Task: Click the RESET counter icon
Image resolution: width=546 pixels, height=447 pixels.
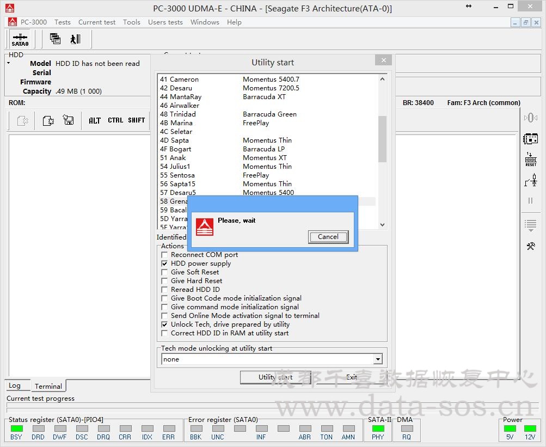Action: pyautogui.click(x=530, y=159)
